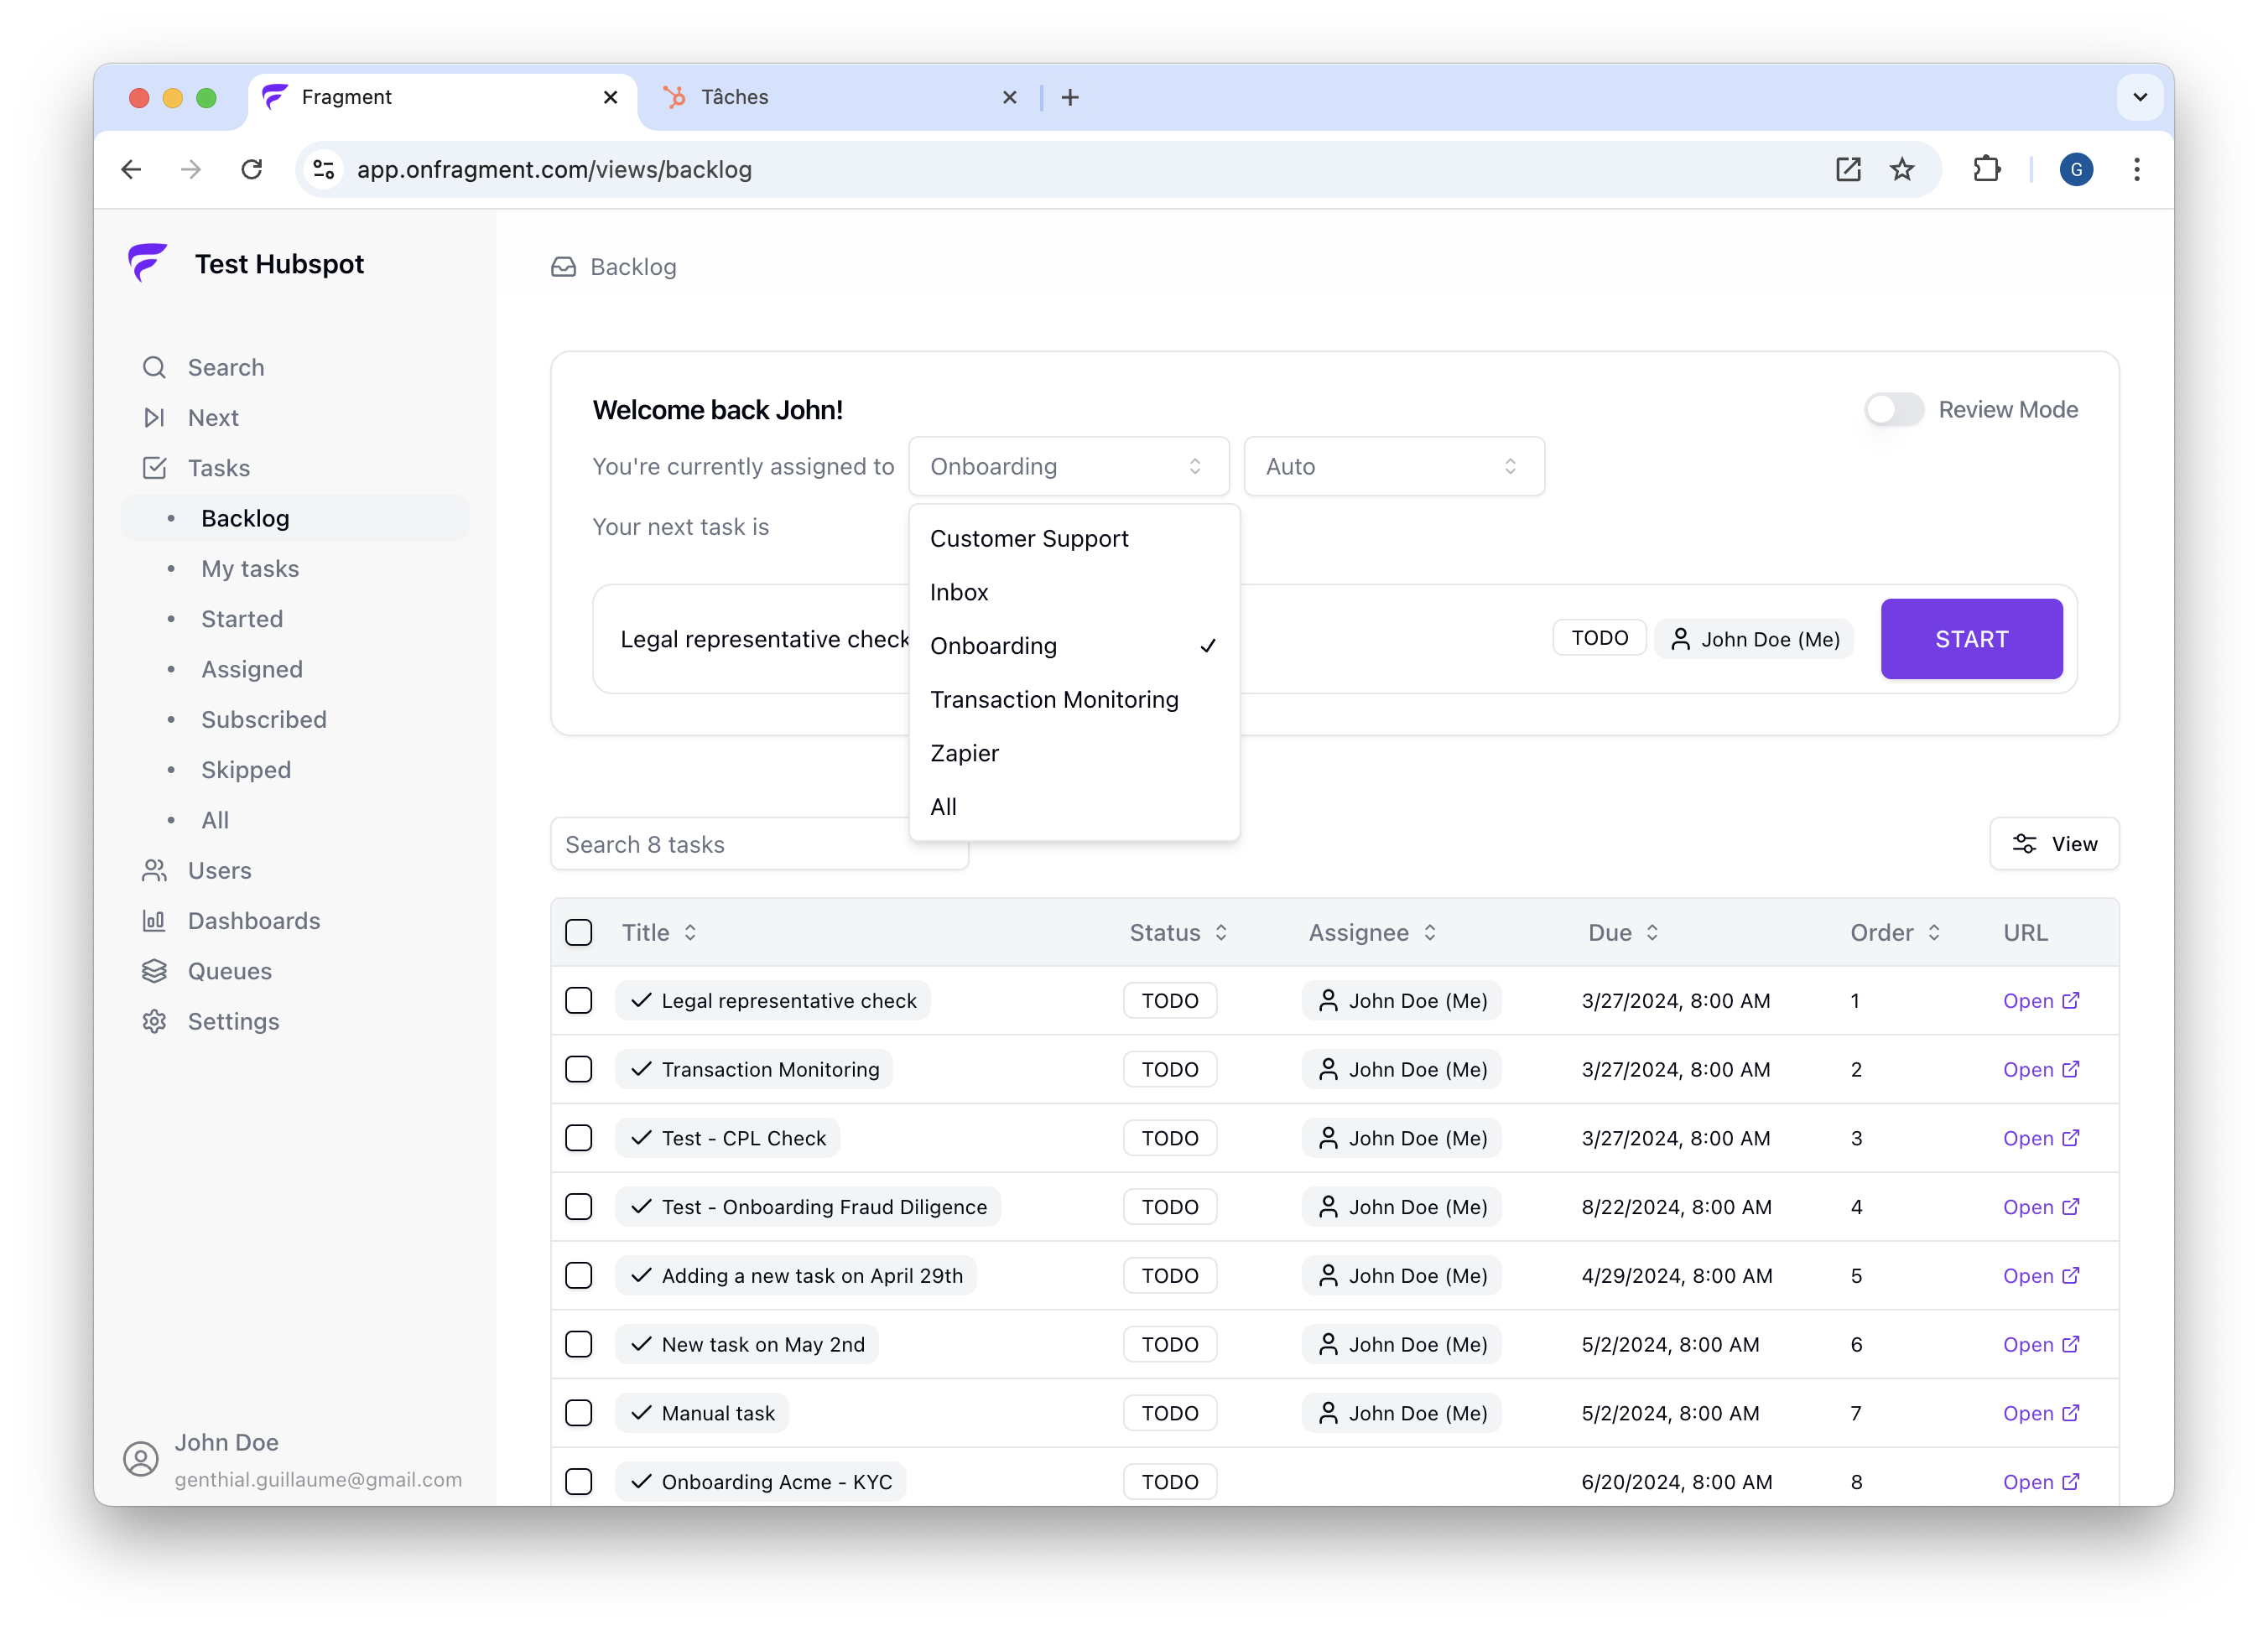Go to Skipped tasks in sidebar

click(246, 770)
